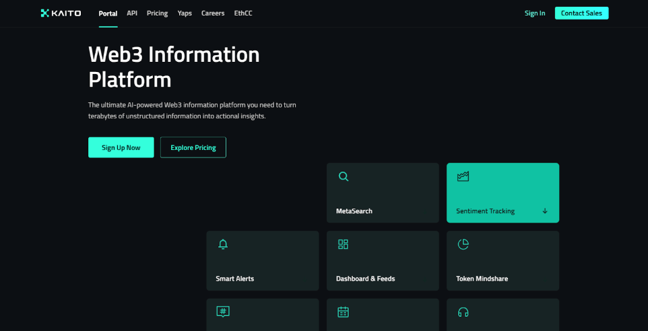Click the Token Mindshare pie chart icon
Screen dimensions: 648x331
(x=463, y=244)
